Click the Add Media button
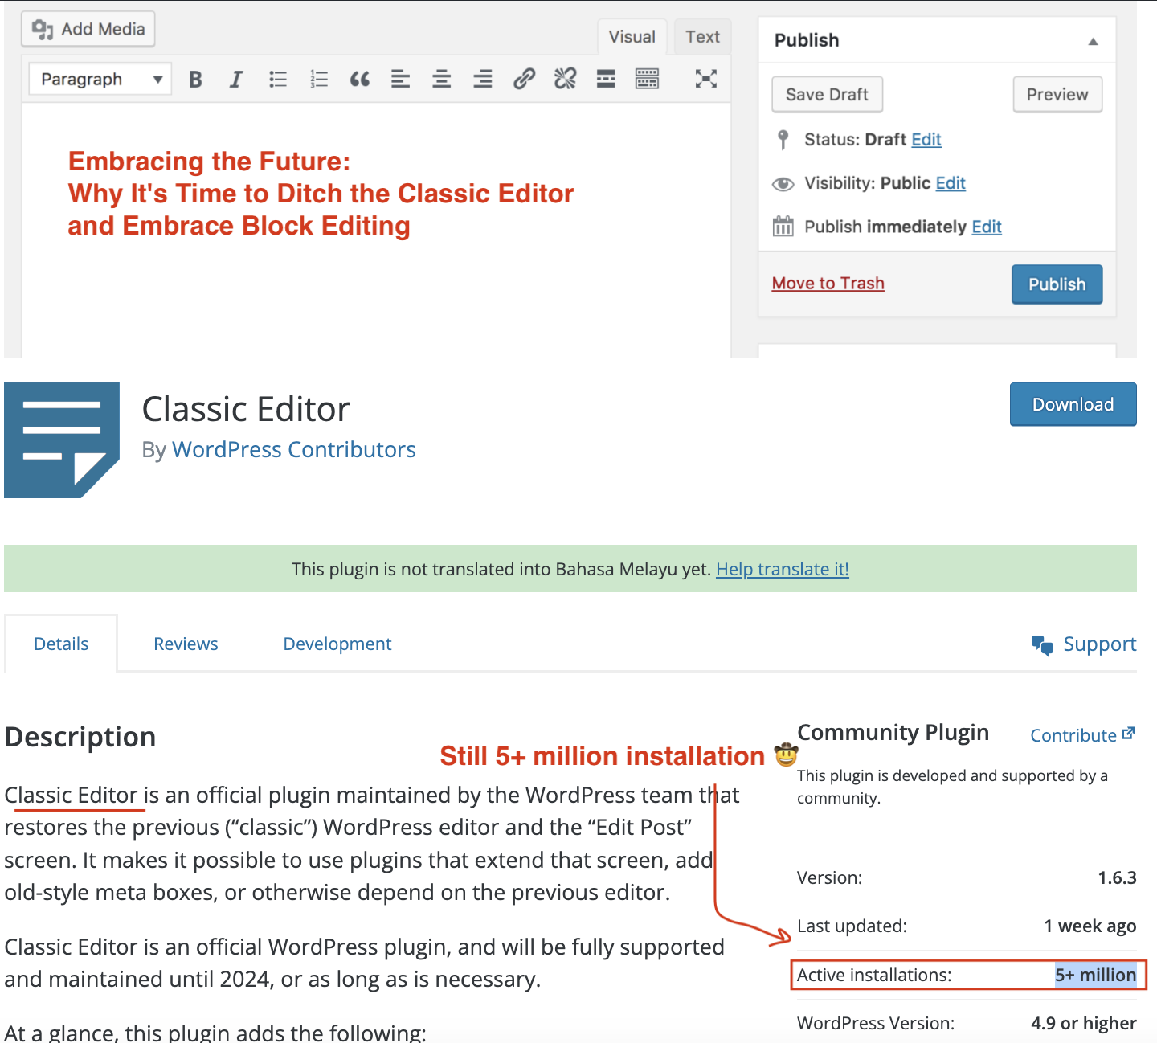The height and width of the screenshot is (1043, 1157). tap(88, 29)
